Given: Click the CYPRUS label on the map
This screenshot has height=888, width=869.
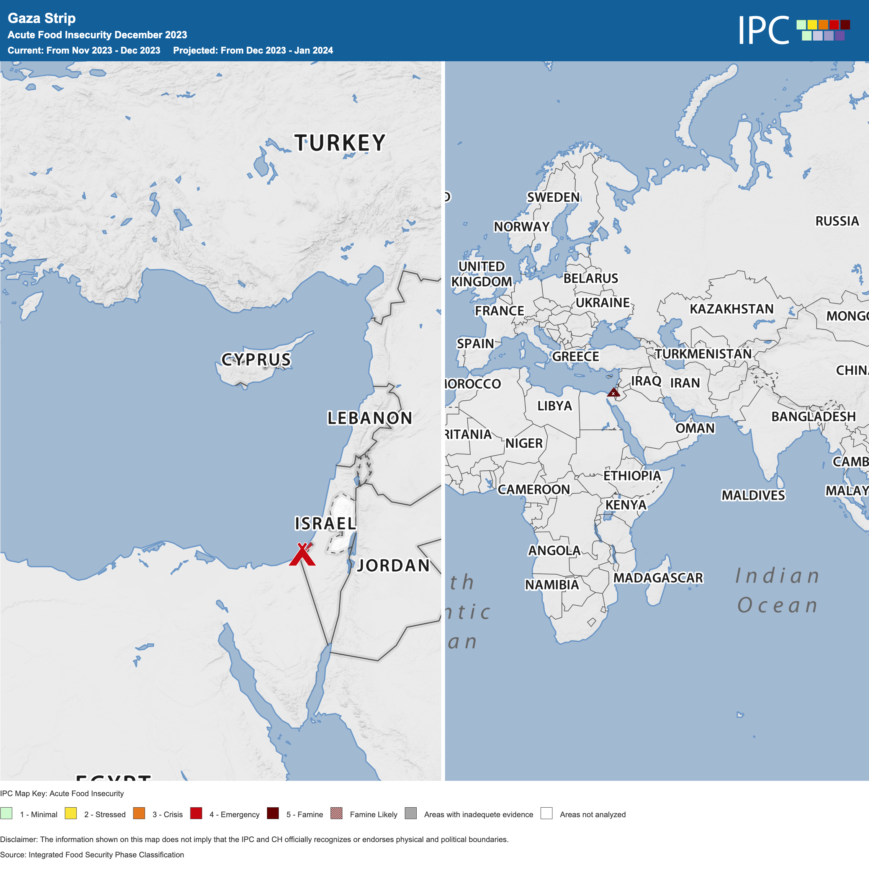Looking at the screenshot, I should click(256, 359).
